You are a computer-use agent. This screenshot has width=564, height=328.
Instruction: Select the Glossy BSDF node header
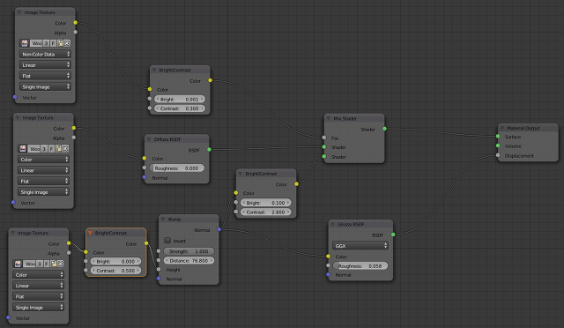pyautogui.click(x=360, y=224)
